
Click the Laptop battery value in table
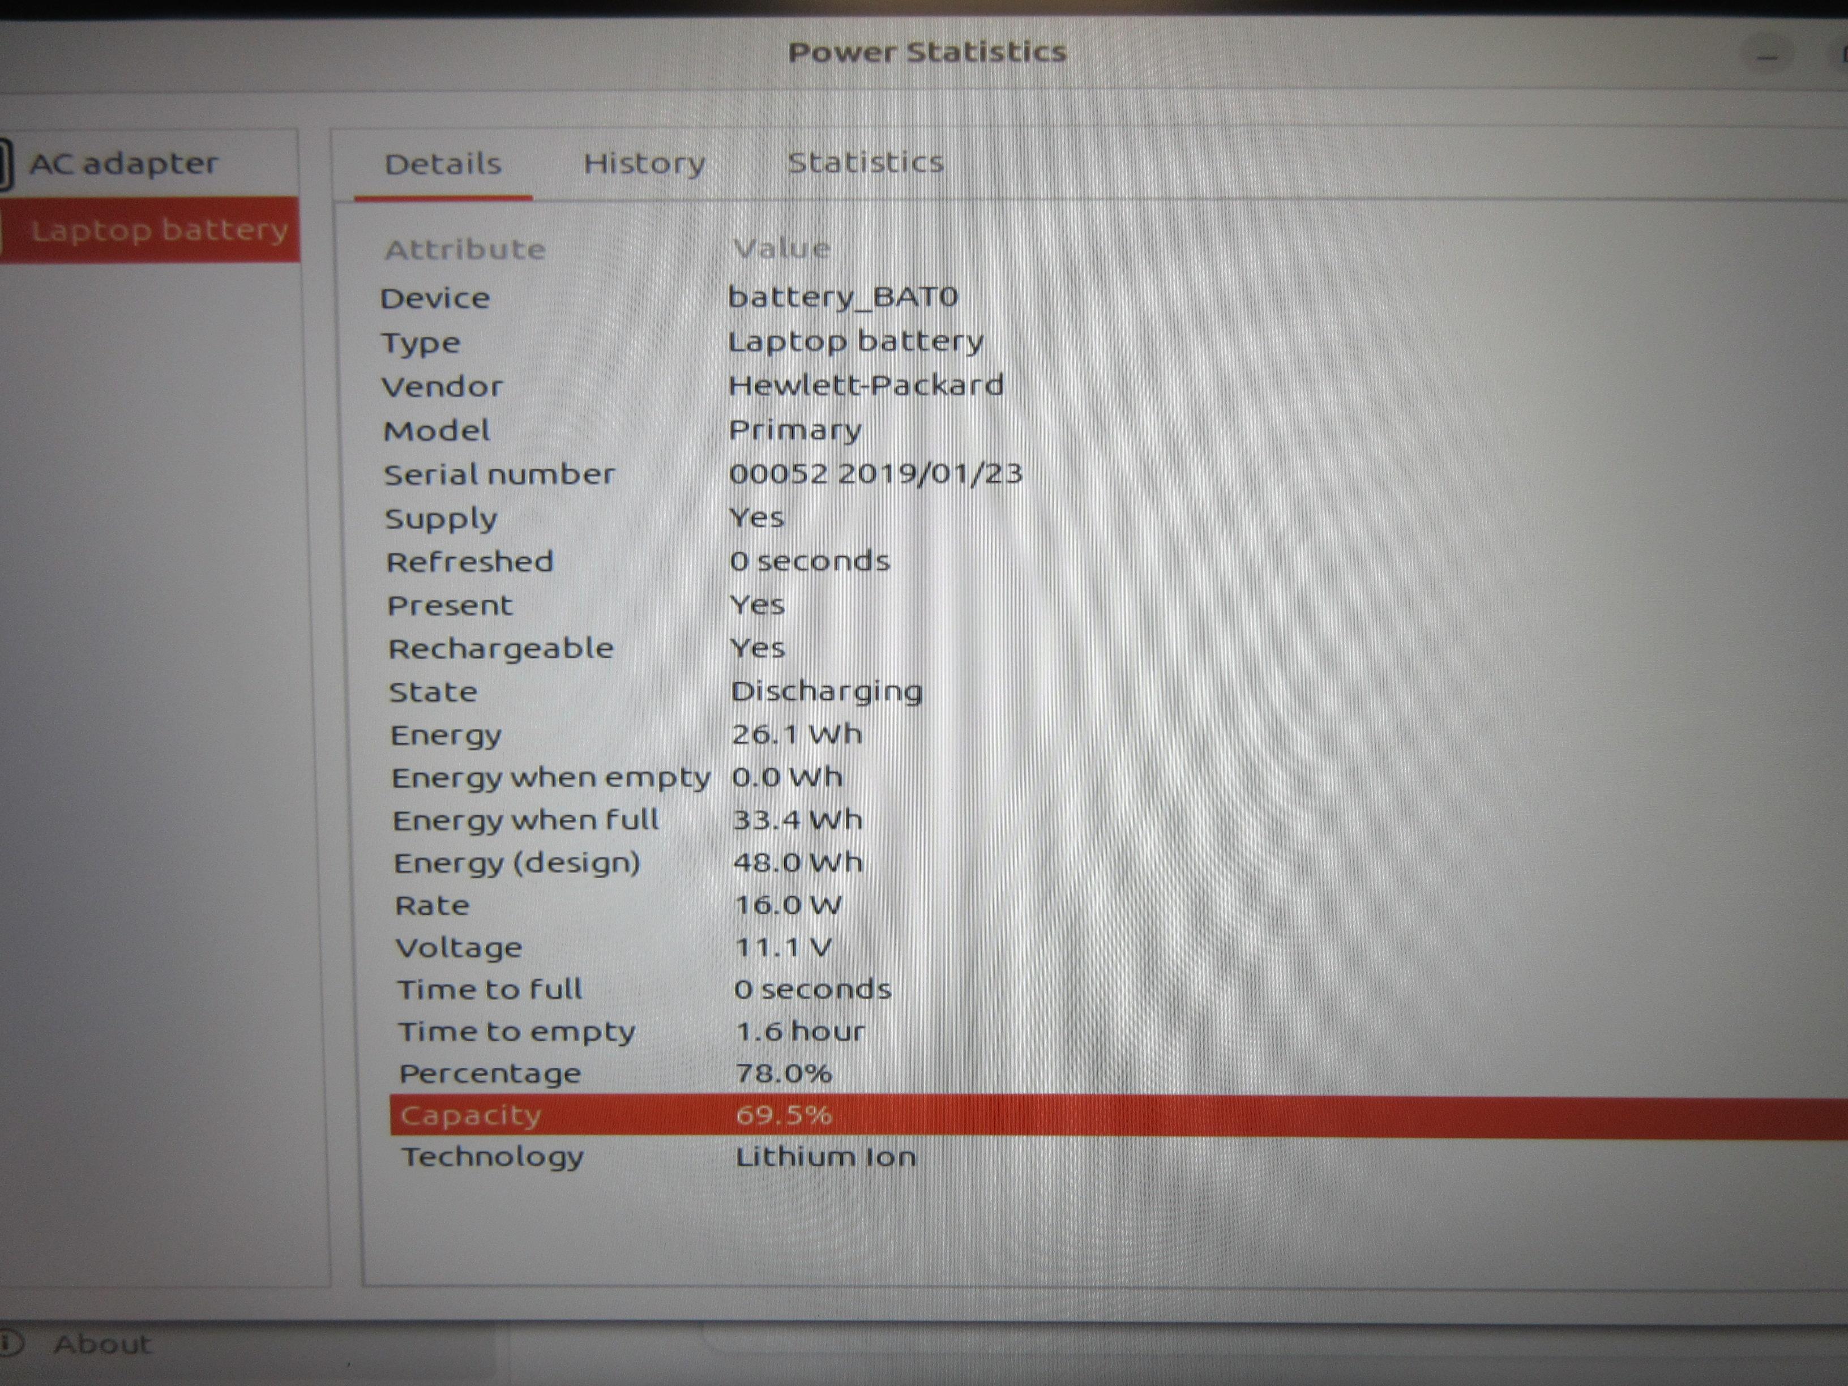(855, 342)
